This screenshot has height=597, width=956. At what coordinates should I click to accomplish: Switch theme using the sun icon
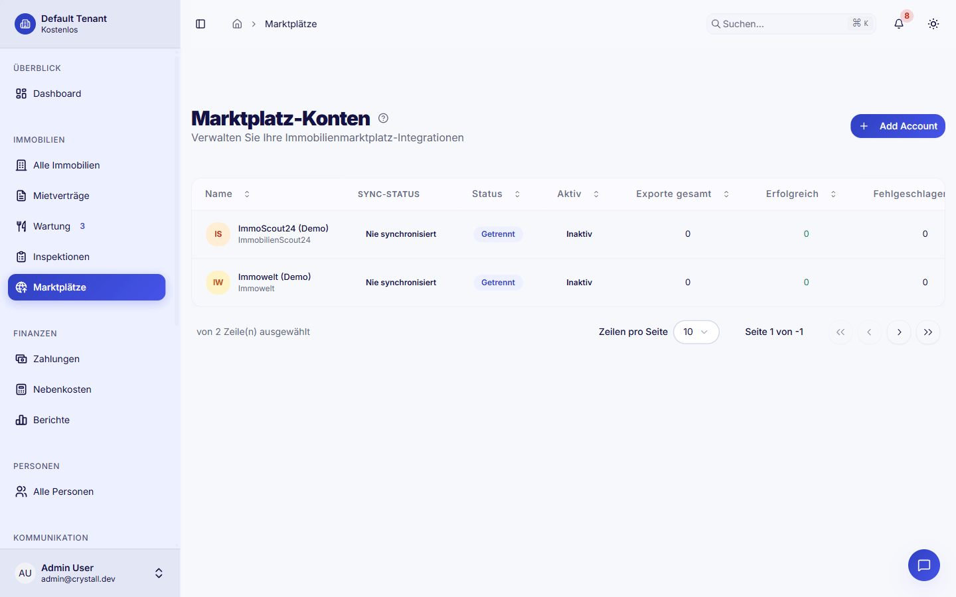coord(933,24)
